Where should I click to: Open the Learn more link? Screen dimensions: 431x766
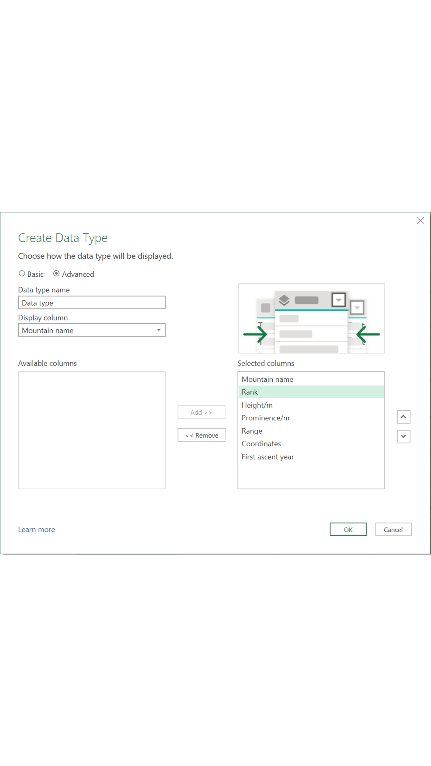[36, 529]
